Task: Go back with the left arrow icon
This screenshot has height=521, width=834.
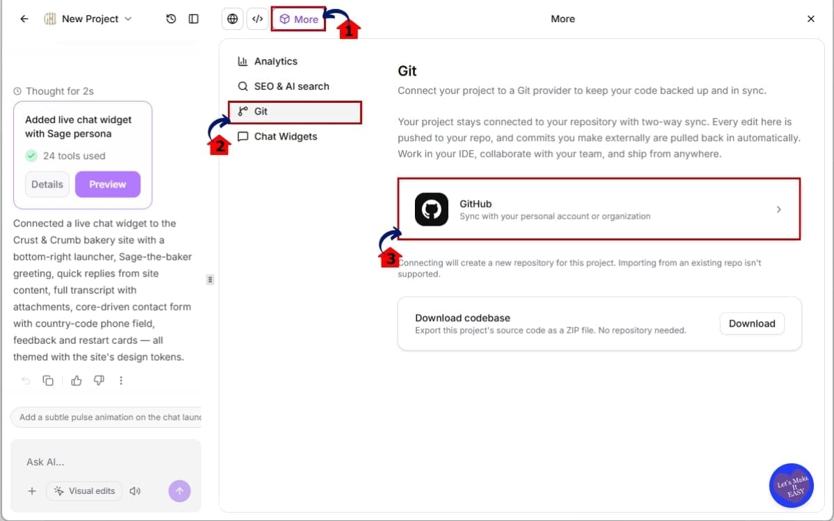Action: pos(24,19)
